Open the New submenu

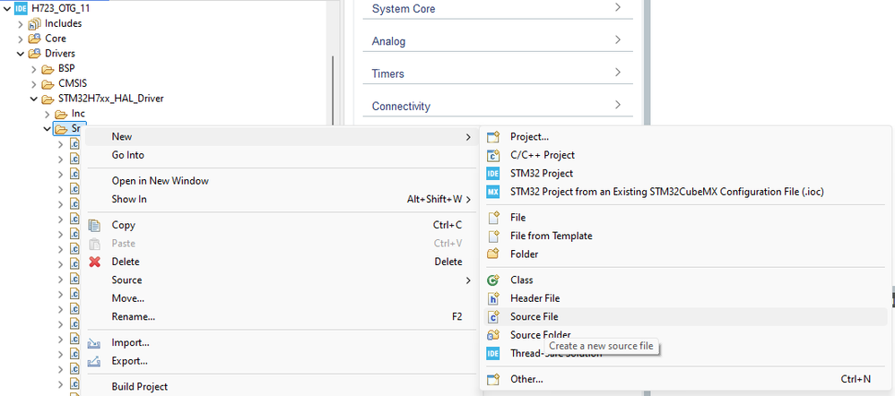point(280,137)
